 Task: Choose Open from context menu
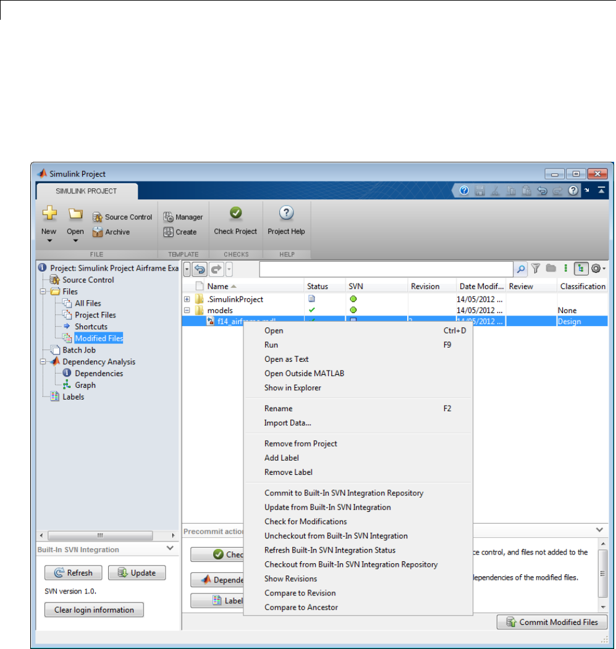(x=358, y=331)
